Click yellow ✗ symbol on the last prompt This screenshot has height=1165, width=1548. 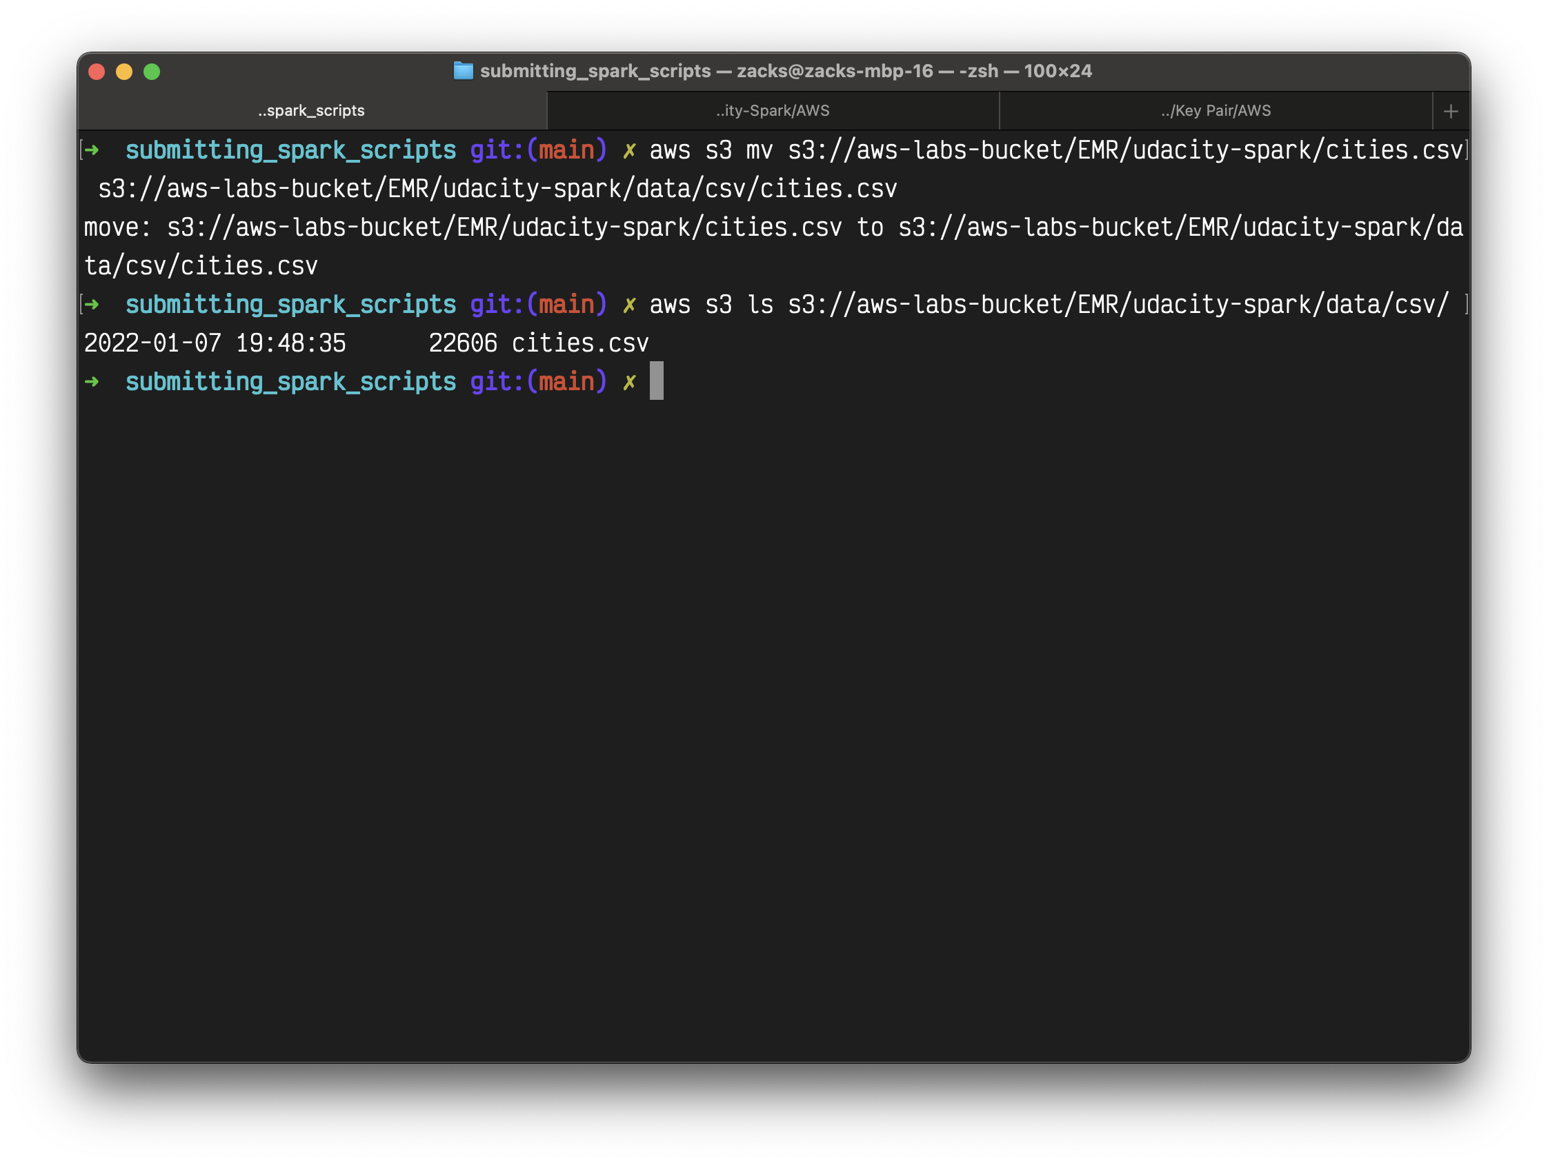629,382
